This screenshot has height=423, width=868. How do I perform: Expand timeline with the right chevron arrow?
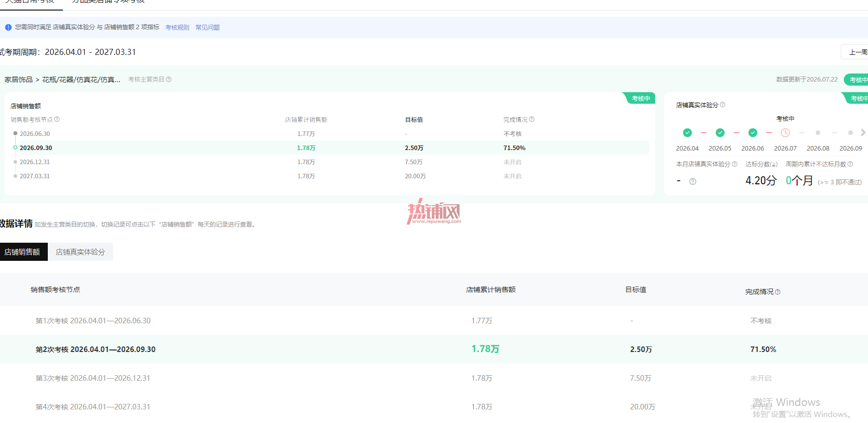pos(863,132)
